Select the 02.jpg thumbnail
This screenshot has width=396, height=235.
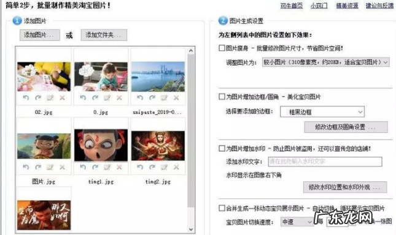tap(44, 76)
